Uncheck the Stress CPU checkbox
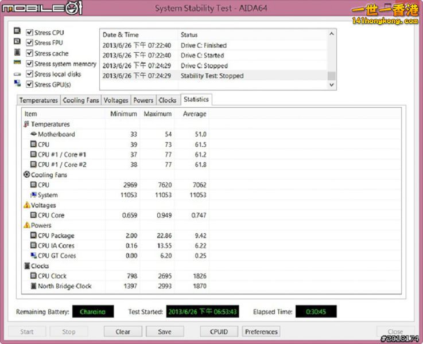The height and width of the screenshot is (344, 423). tap(29, 33)
